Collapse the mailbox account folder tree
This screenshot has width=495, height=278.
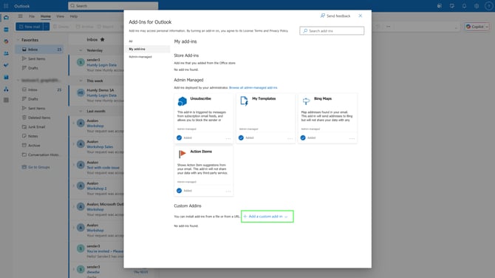pyautogui.click(x=18, y=81)
